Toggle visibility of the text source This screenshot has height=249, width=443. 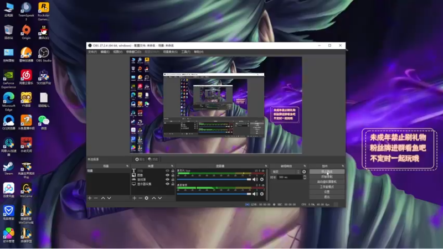click(168, 171)
